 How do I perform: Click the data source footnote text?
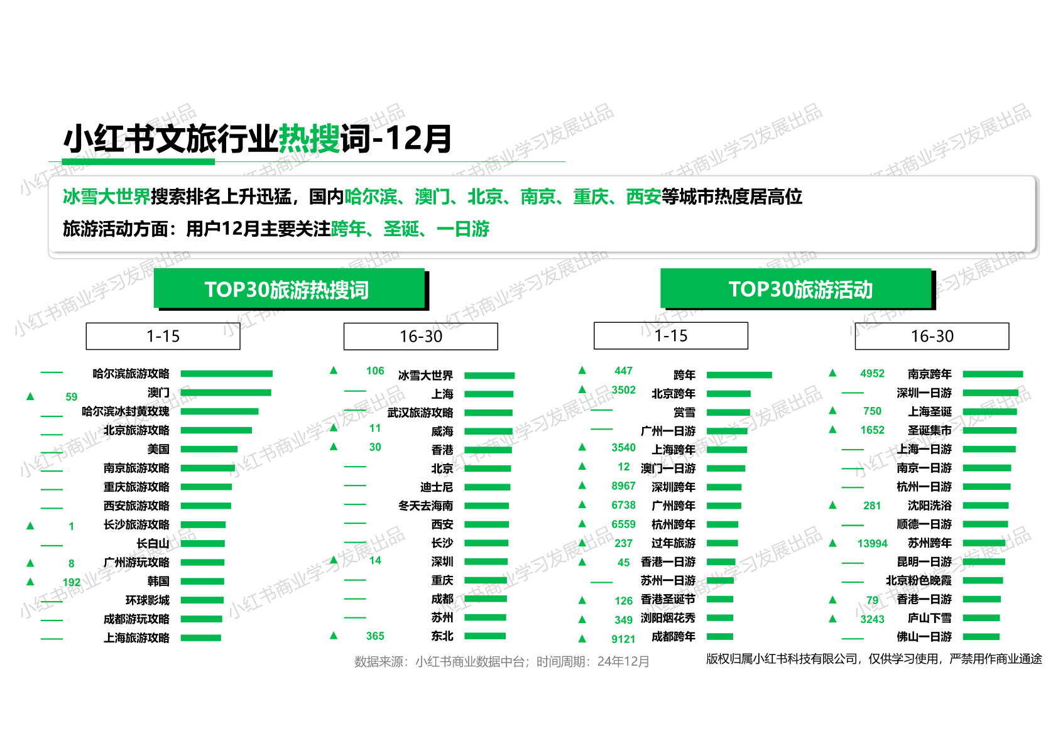coord(501,661)
